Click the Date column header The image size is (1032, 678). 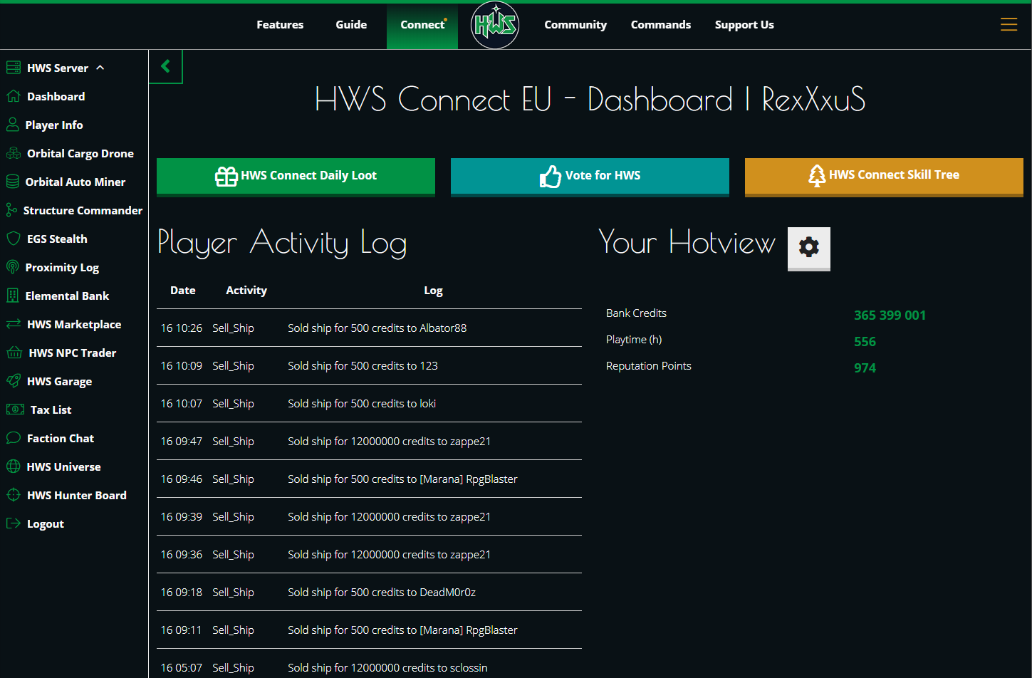(x=182, y=291)
